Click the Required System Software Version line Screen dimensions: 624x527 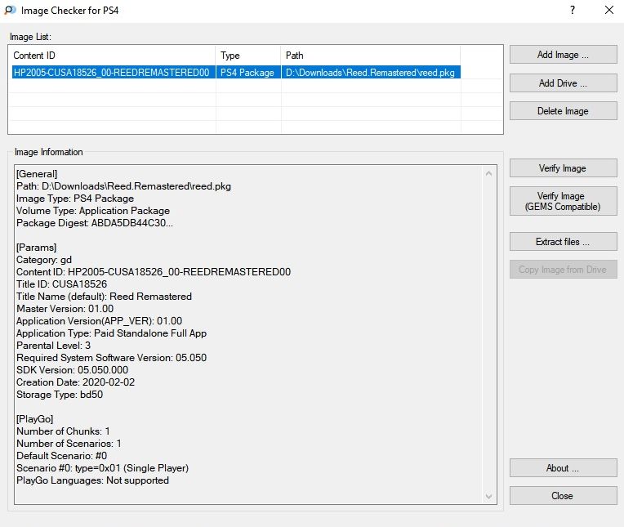pos(111,357)
